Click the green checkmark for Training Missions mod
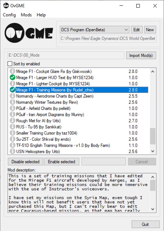The width and height of the screenshot is (164, 231). click(x=13, y=90)
